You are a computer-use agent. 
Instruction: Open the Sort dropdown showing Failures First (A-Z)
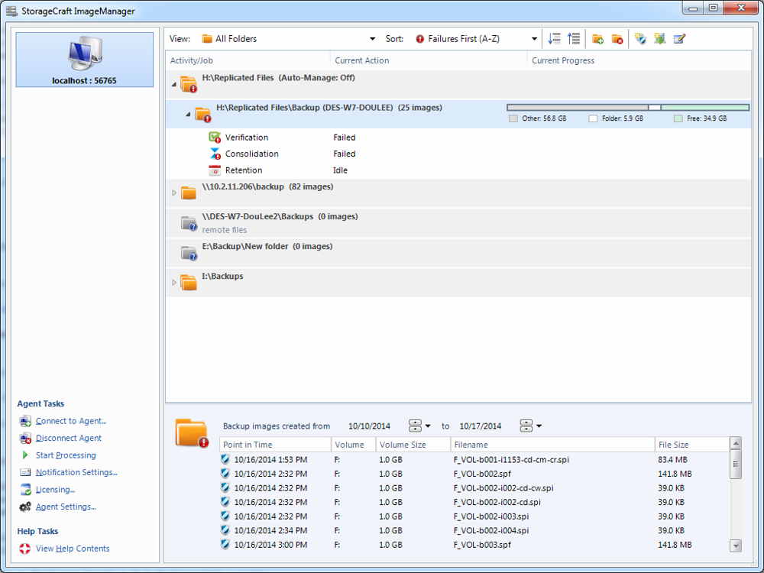coord(476,38)
